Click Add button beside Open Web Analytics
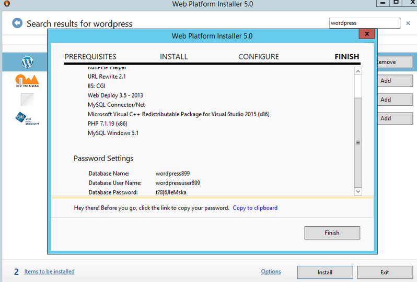Viewport: 417px width, 282px height. click(395, 81)
